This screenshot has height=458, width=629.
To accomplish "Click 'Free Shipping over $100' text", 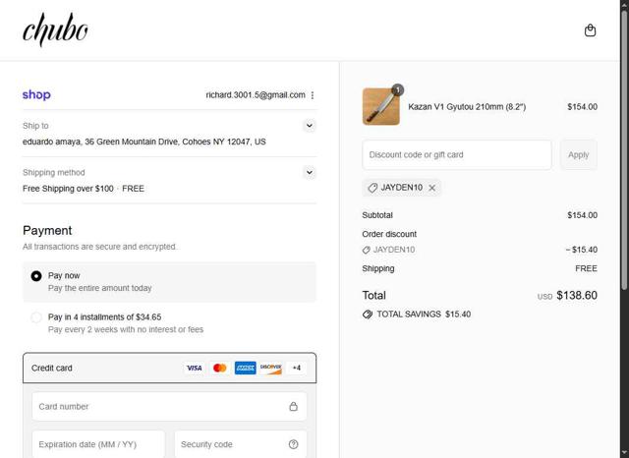I will tap(68, 189).
